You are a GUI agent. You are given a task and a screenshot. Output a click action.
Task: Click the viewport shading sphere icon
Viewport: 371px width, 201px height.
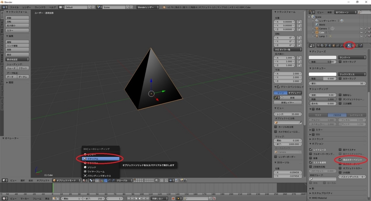[x=84, y=180]
